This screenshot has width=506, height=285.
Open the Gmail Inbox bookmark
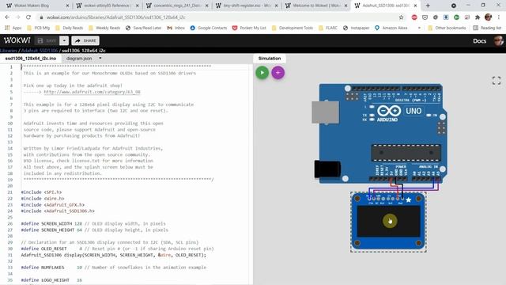(176, 28)
